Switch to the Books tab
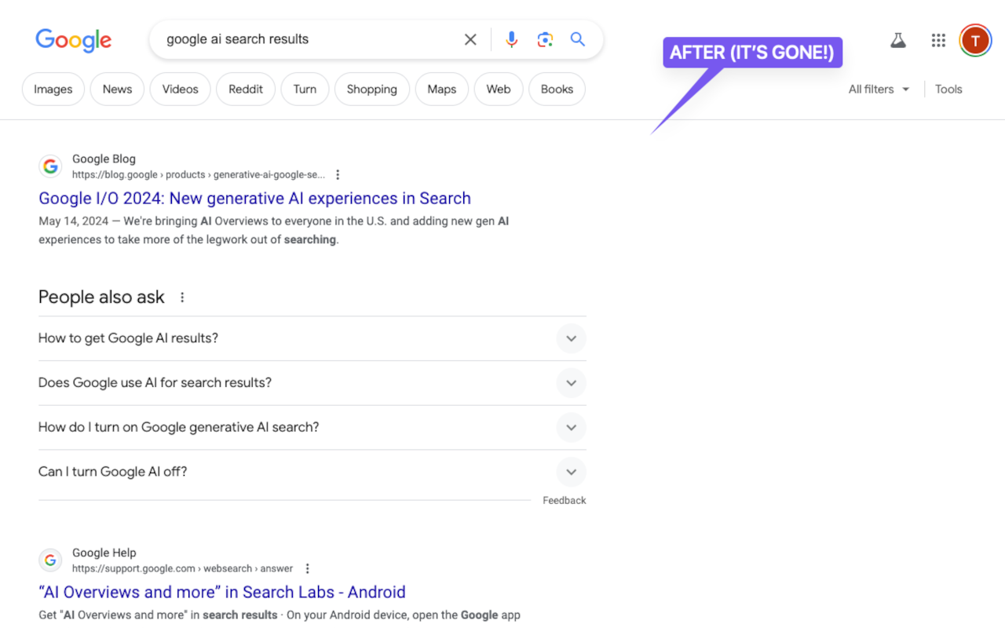This screenshot has height=628, width=1005. coord(557,89)
